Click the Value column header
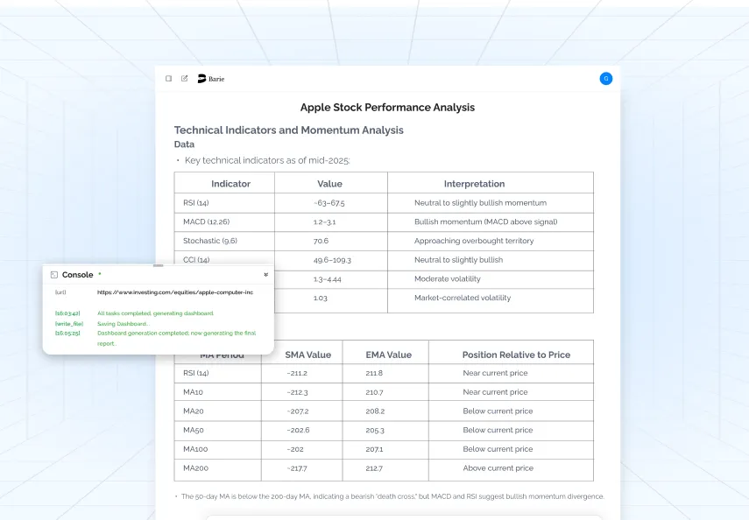The height and width of the screenshot is (520, 749). coord(329,184)
